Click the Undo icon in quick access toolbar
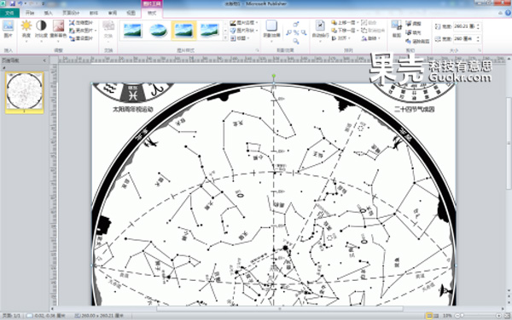The width and height of the screenshot is (512, 320). coord(20,3)
